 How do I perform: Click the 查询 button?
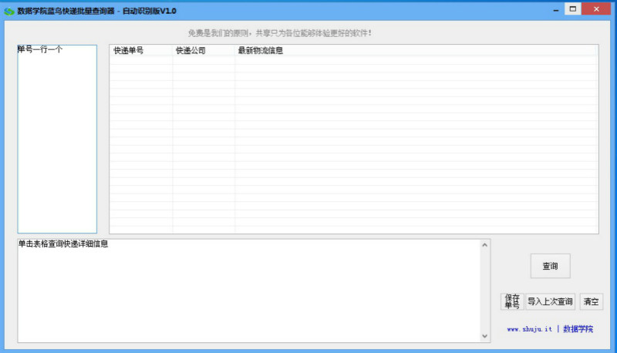pos(550,266)
